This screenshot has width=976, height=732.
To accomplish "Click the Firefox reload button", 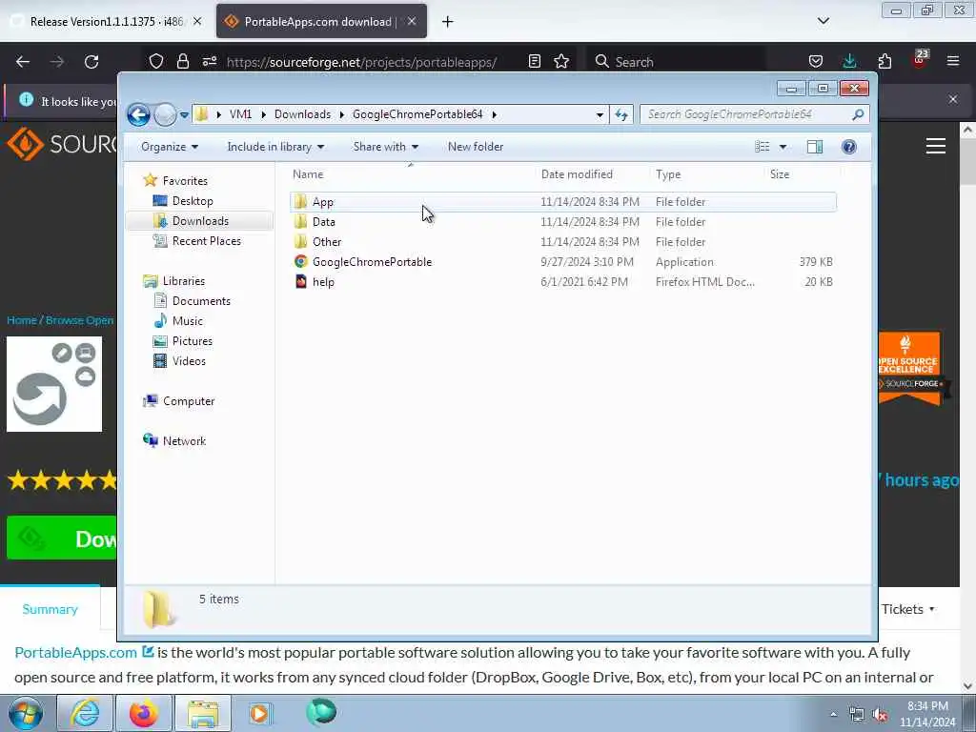I will point(91,62).
